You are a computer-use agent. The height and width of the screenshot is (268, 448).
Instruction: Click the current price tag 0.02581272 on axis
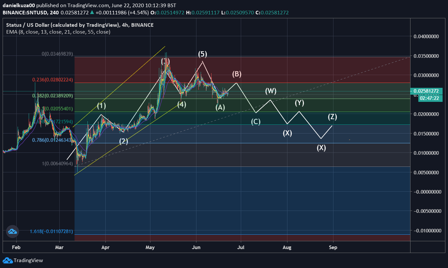427,91
